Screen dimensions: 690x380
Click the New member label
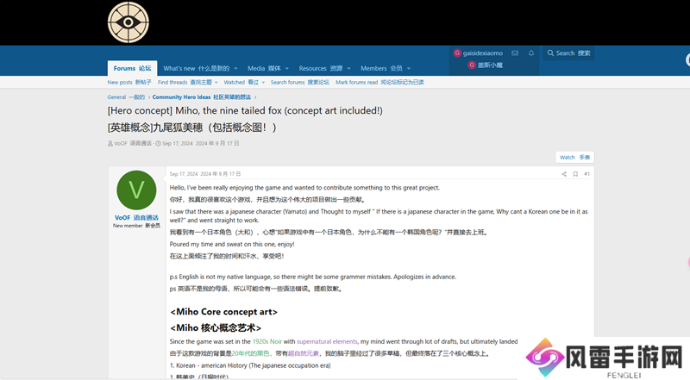click(x=136, y=226)
